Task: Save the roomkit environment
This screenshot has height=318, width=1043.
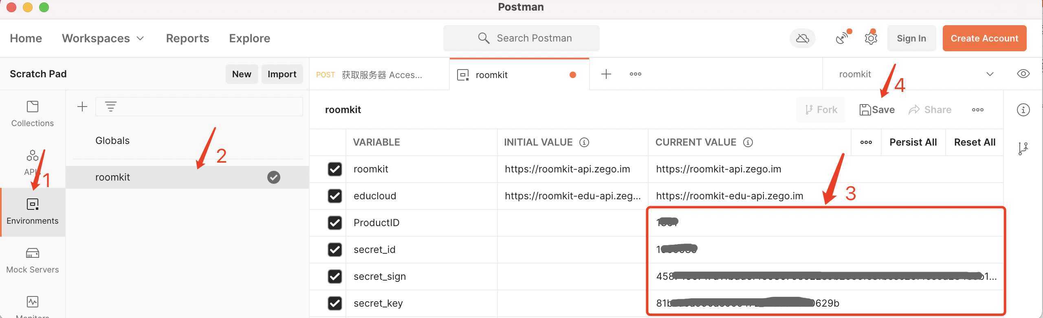Action: [x=877, y=110]
